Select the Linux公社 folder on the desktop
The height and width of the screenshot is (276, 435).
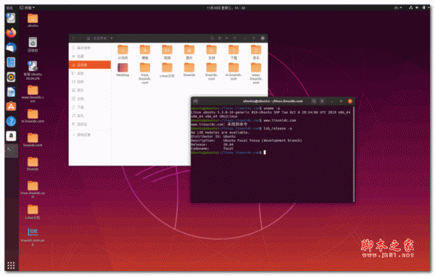pyautogui.click(x=33, y=212)
